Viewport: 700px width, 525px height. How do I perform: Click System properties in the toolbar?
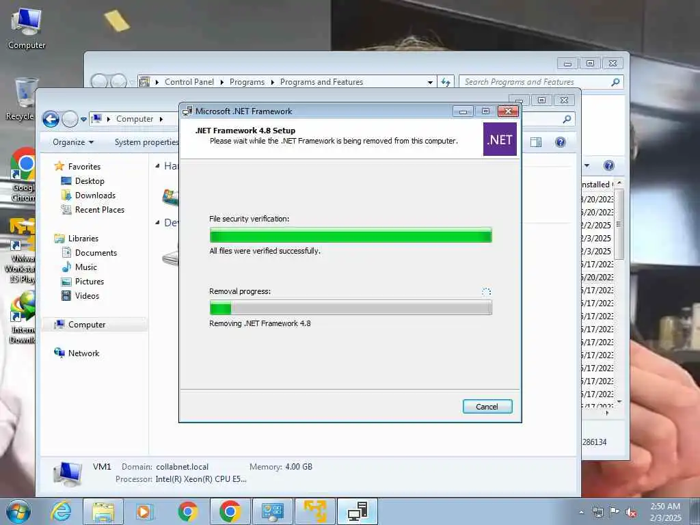pos(146,142)
